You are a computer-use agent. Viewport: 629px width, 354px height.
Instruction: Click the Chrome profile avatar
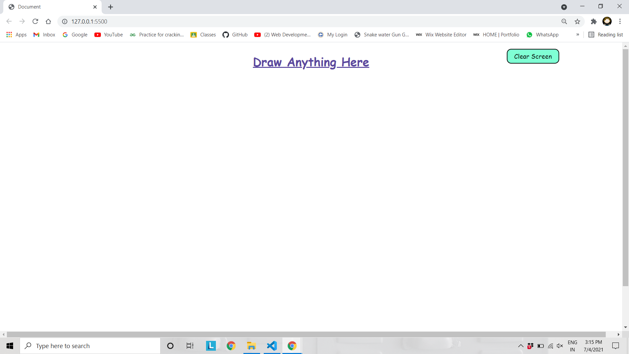click(x=607, y=22)
